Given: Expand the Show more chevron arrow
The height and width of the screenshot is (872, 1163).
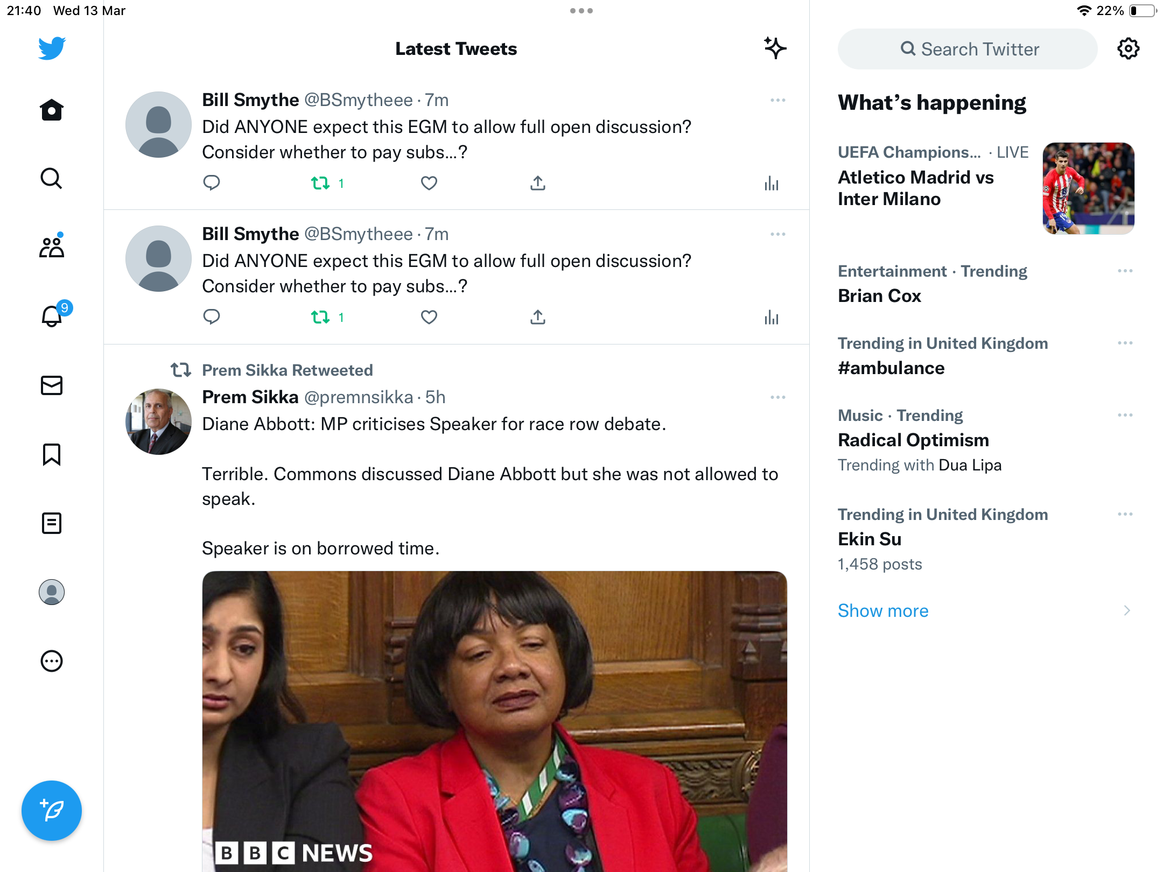Looking at the screenshot, I should tap(1126, 610).
